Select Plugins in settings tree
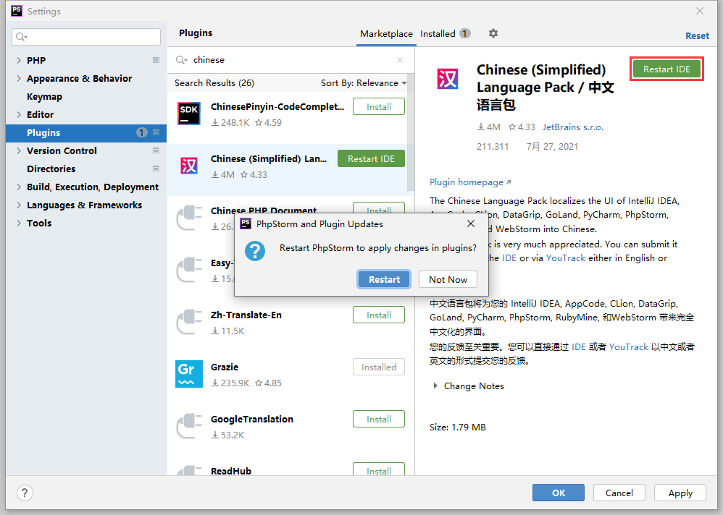 [86, 132]
